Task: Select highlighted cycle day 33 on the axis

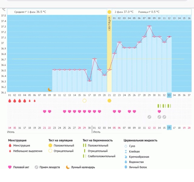Action: pyautogui.click(x=169, y=95)
